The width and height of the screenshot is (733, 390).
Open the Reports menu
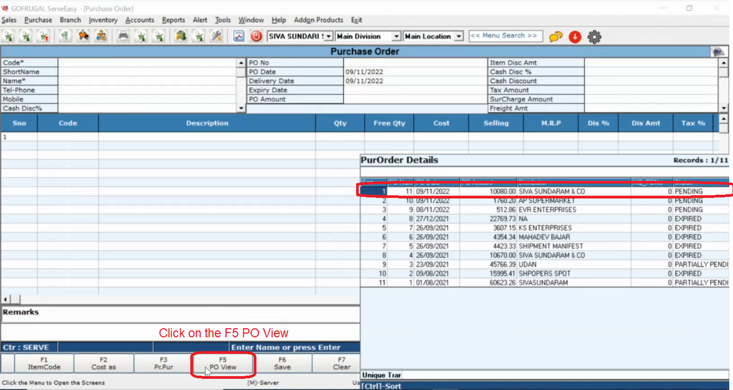click(x=173, y=20)
